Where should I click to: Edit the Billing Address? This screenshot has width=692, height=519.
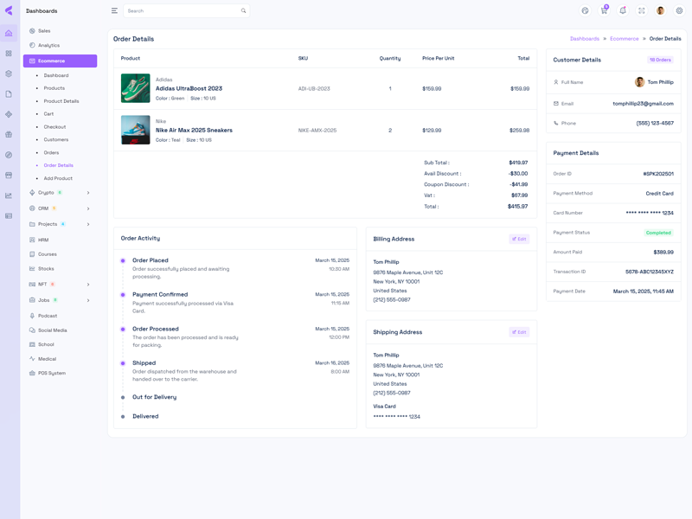[x=519, y=239]
